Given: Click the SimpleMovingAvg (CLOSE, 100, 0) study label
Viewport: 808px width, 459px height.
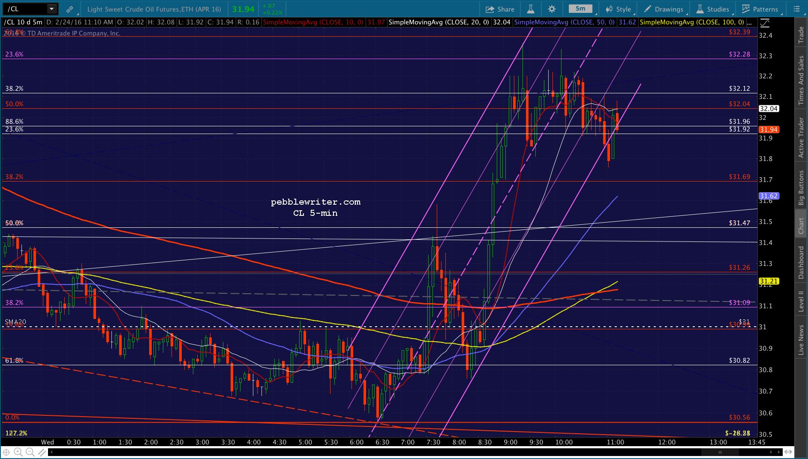Looking at the screenshot, I should pyautogui.click(x=692, y=22).
